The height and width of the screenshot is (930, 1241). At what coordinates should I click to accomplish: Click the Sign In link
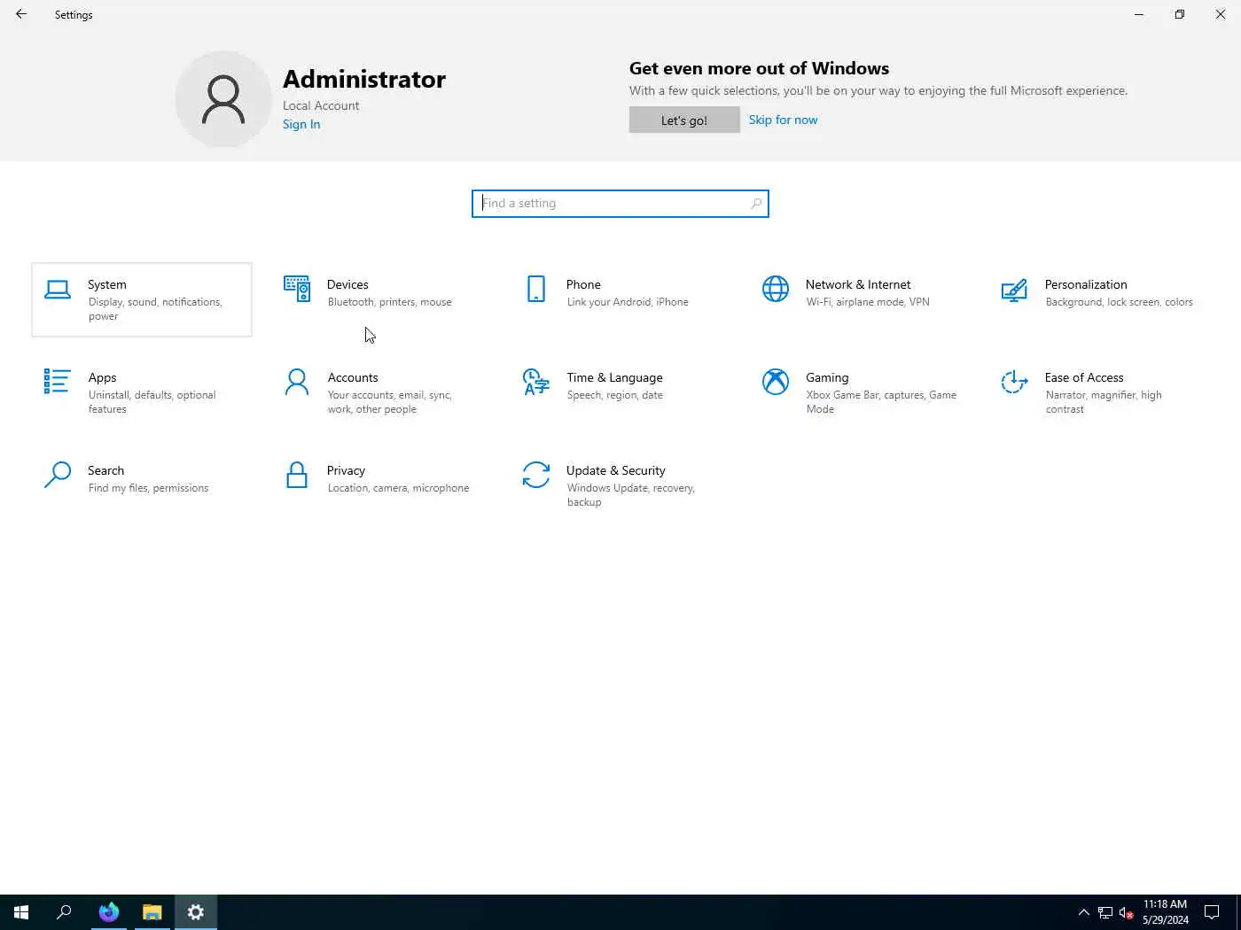click(x=301, y=124)
